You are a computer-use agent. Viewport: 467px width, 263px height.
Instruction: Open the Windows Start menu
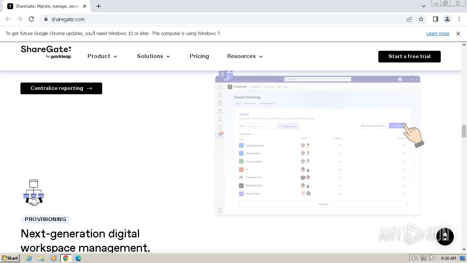click(10, 258)
